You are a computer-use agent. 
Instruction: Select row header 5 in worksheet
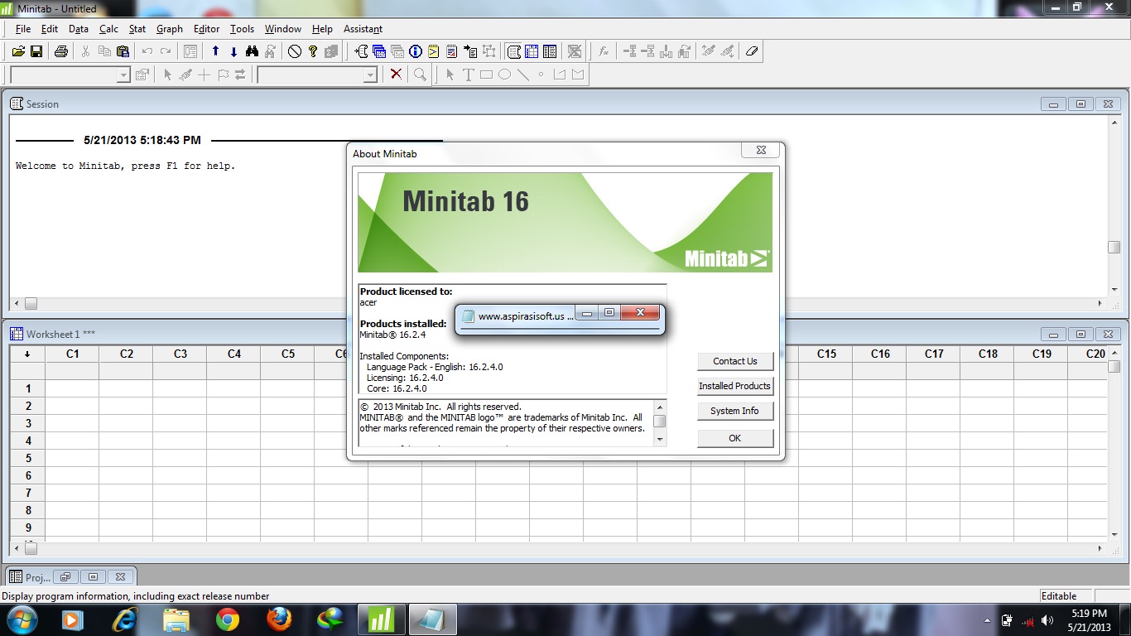click(28, 458)
